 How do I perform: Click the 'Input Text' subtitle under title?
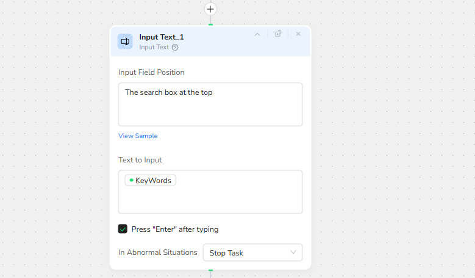pyautogui.click(x=154, y=47)
